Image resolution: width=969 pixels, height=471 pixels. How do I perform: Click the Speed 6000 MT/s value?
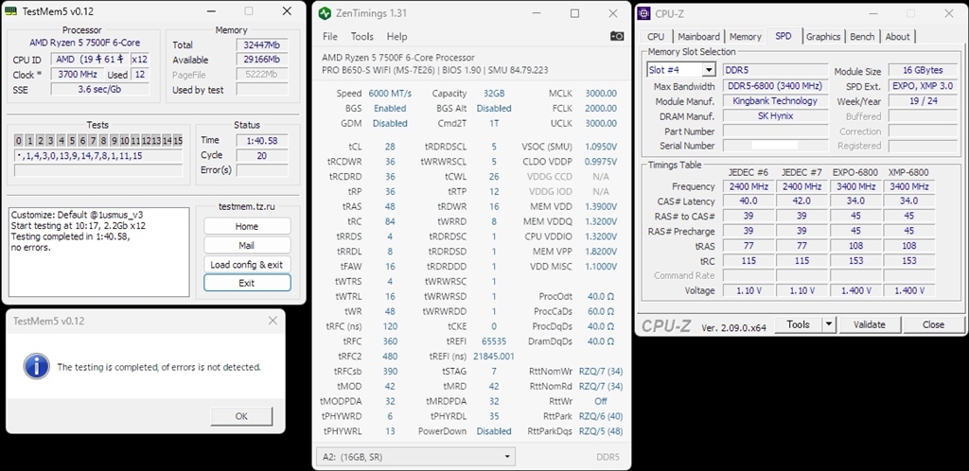(x=390, y=94)
